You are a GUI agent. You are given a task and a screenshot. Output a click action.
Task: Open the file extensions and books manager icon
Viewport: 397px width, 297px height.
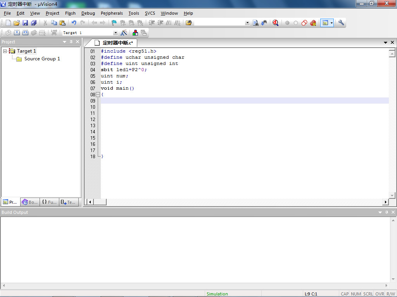135,32
